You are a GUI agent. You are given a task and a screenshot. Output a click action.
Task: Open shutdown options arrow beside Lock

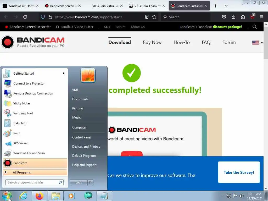(x=90, y=182)
